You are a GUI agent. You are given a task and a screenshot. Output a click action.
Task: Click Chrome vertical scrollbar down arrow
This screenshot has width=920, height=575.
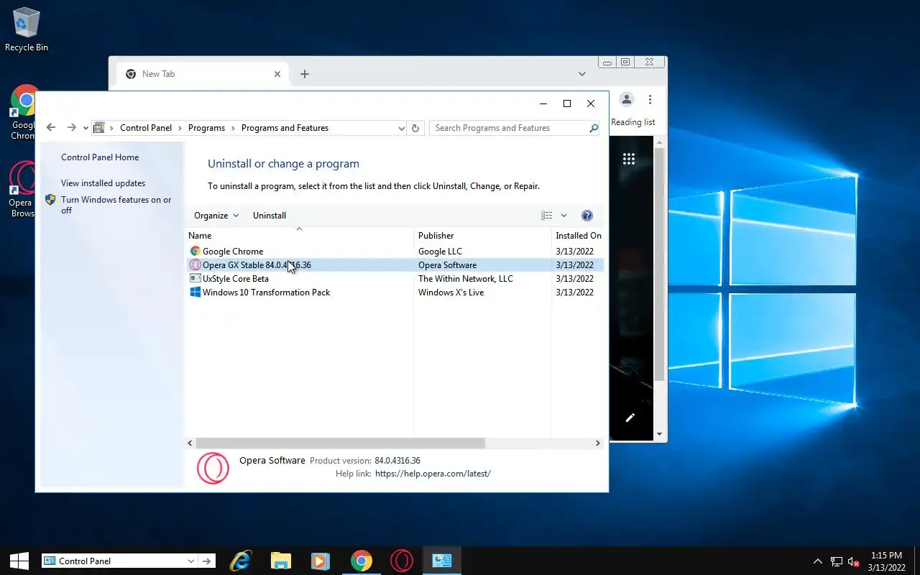pyautogui.click(x=660, y=435)
